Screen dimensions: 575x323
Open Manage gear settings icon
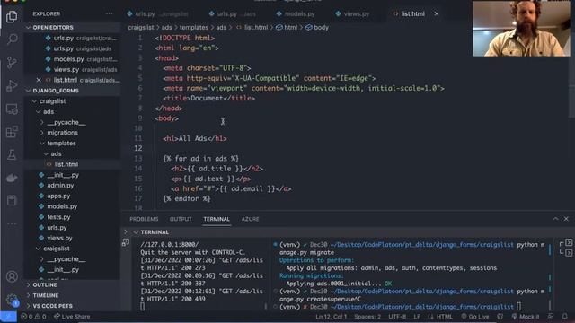pos(12,300)
